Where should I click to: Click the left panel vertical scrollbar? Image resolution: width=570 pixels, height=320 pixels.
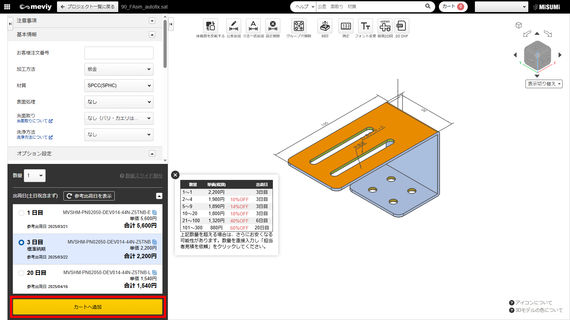(165, 43)
